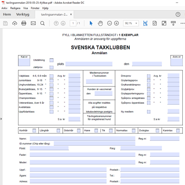Mark the Hane checkbox
The image size is (185, 185).
pos(96,130)
